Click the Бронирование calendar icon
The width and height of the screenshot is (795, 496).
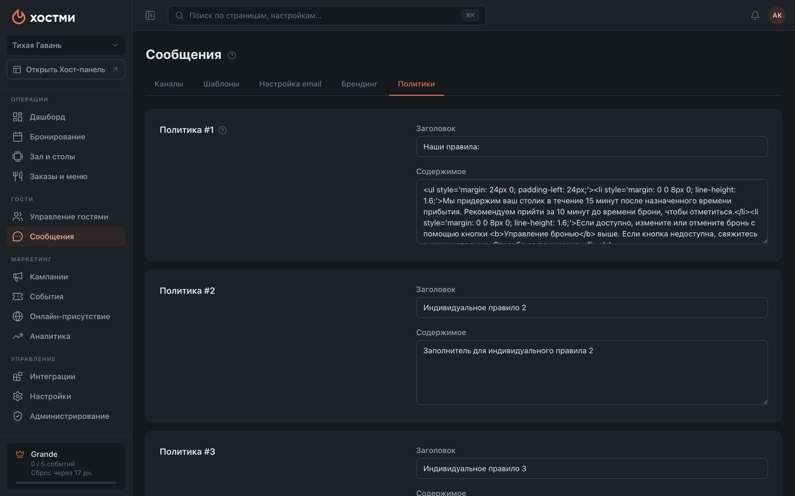pos(18,137)
